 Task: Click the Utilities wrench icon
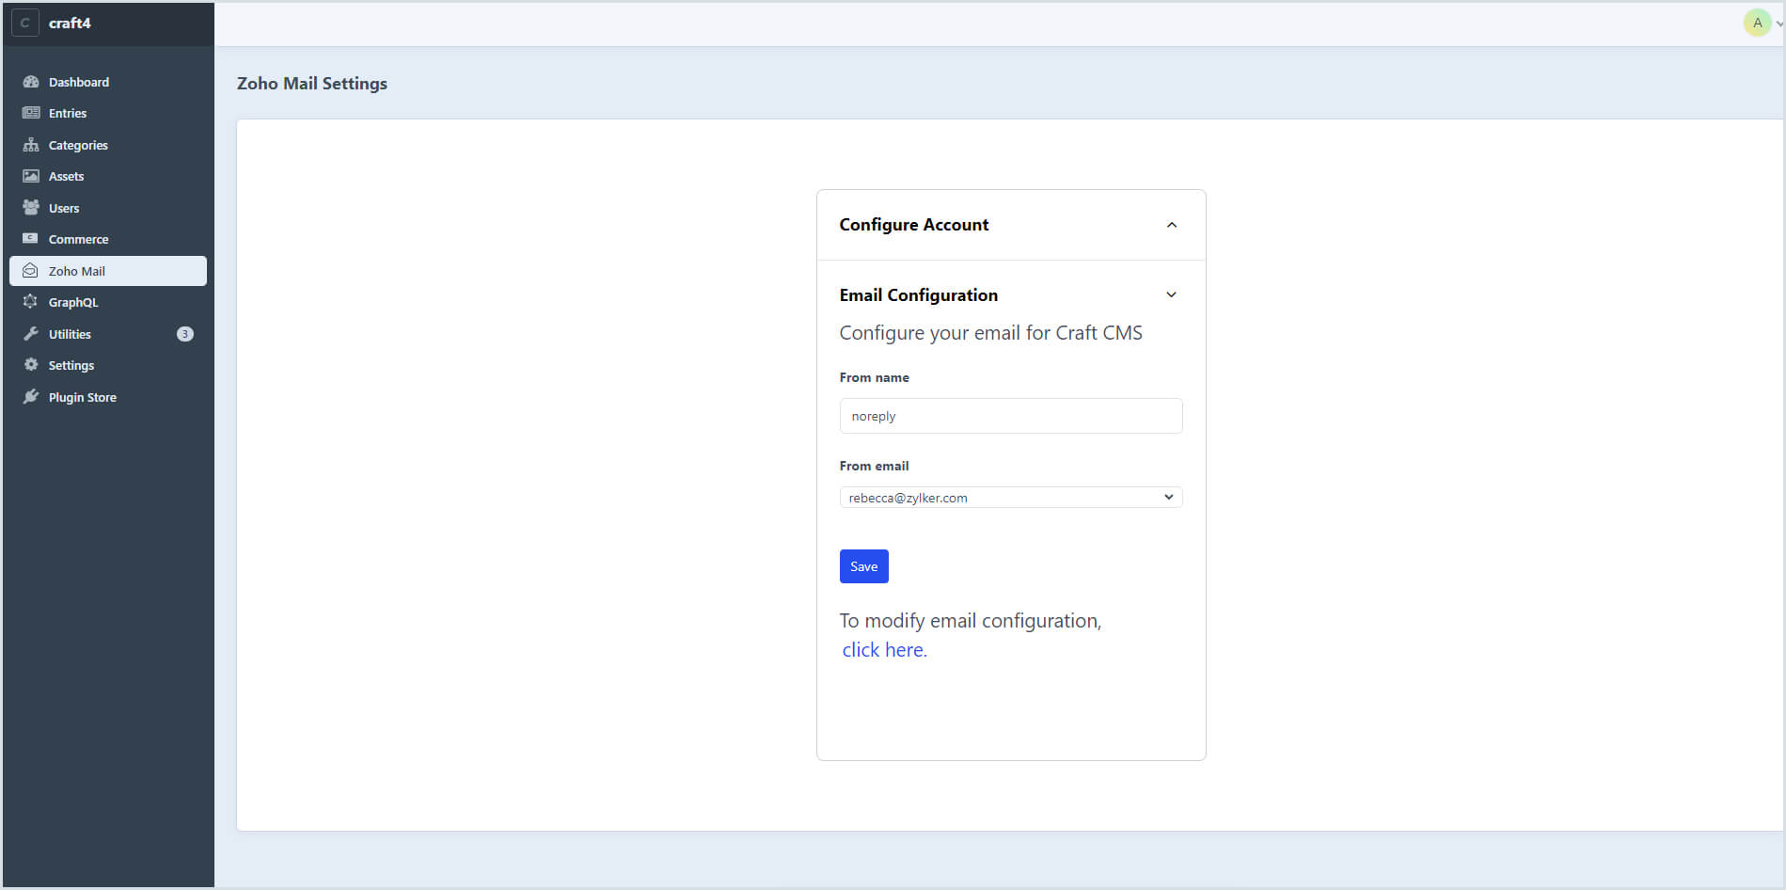(31, 334)
